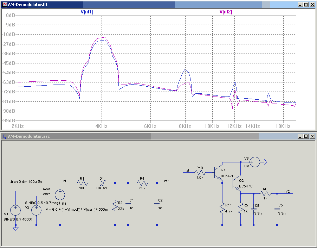The height and width of the screenshot is (248, 317).
Task: Click the carr net label
Action: tap(46, 194)
